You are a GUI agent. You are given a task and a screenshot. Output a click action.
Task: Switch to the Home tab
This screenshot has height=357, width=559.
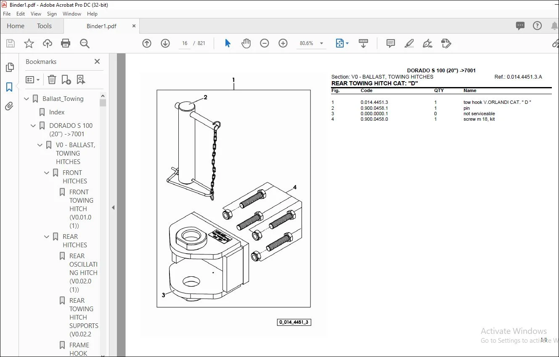16,26
